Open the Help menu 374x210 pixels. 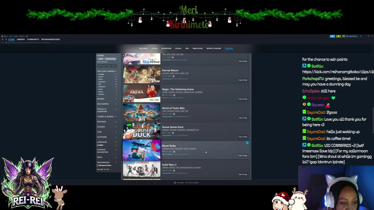coord(27,36)
